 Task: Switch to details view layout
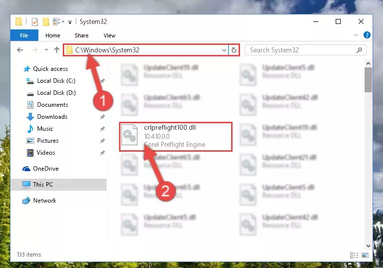(x=354, y=255)
